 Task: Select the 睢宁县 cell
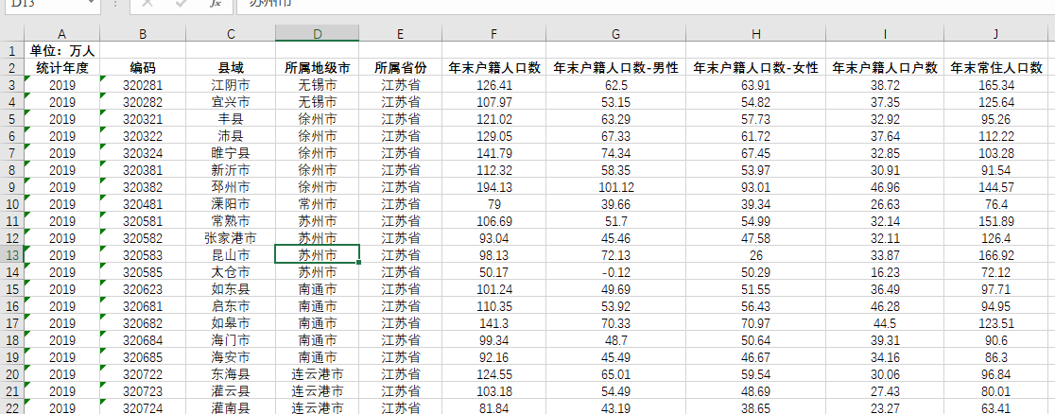[231, 153]
